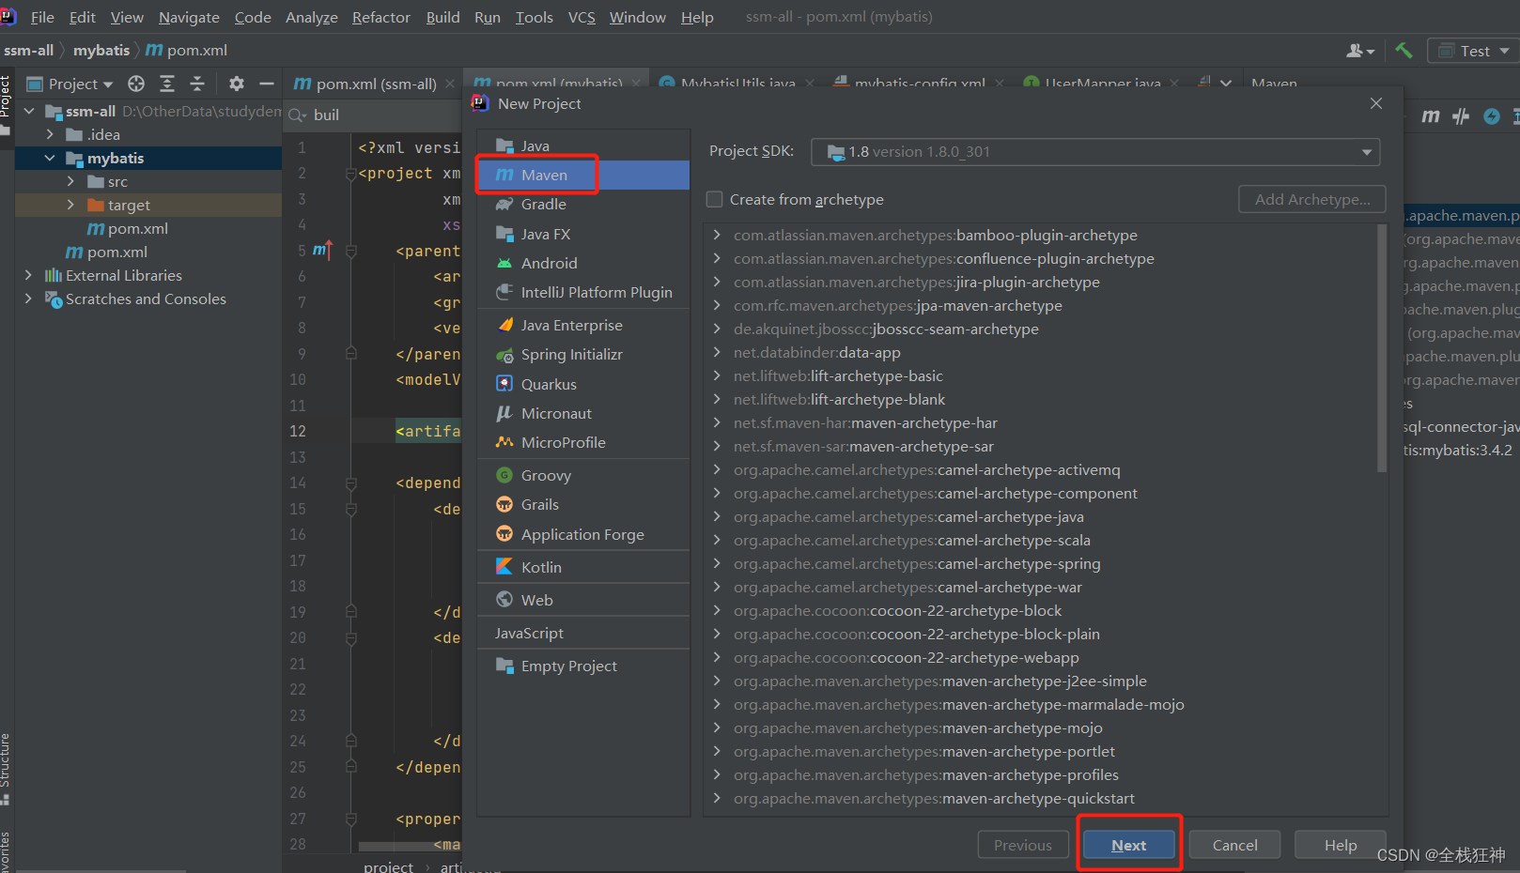1520x873 pixels.
Task: Close the New Project dialog
Action: (1376, 103)
